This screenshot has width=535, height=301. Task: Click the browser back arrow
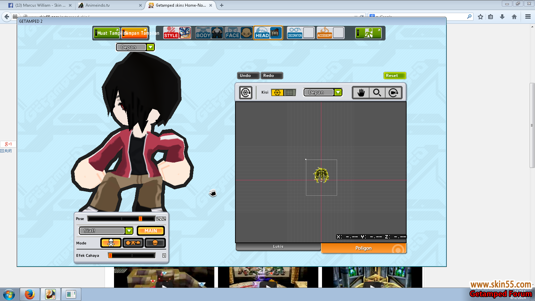point(7,16)
